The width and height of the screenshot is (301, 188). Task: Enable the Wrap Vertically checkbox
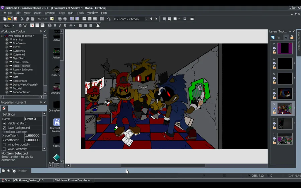pyautogui.click(x=4, y=149)
